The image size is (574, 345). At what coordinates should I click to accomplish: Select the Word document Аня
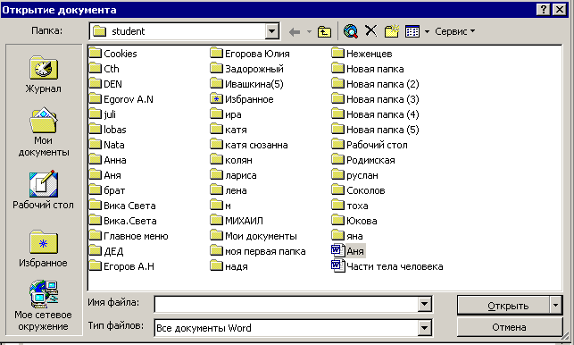(x=348, y=251)
